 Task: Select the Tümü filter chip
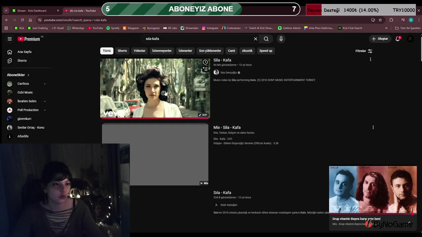pos(107,51)
